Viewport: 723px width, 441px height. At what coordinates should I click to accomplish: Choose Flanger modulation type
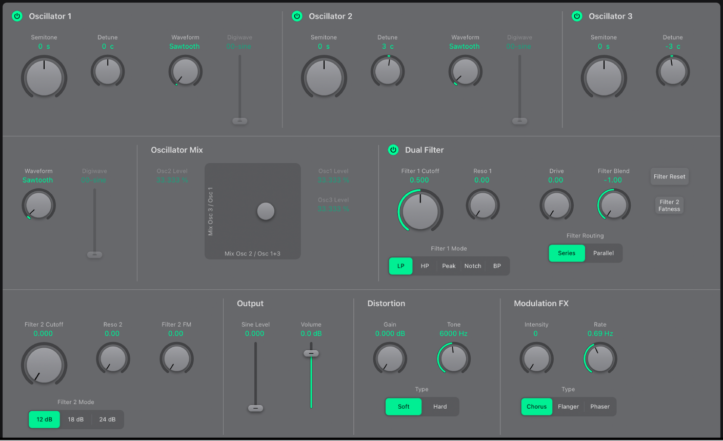(568, 407)
